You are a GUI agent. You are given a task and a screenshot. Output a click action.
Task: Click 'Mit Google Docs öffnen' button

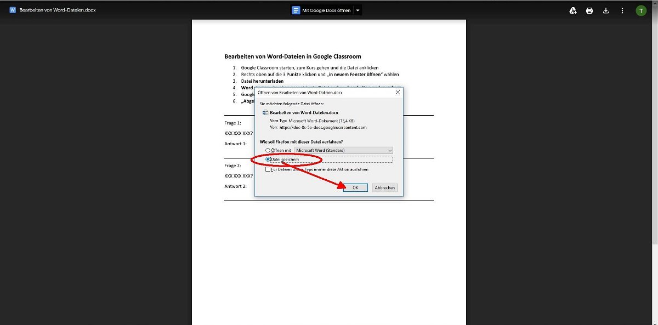[322, 10]
